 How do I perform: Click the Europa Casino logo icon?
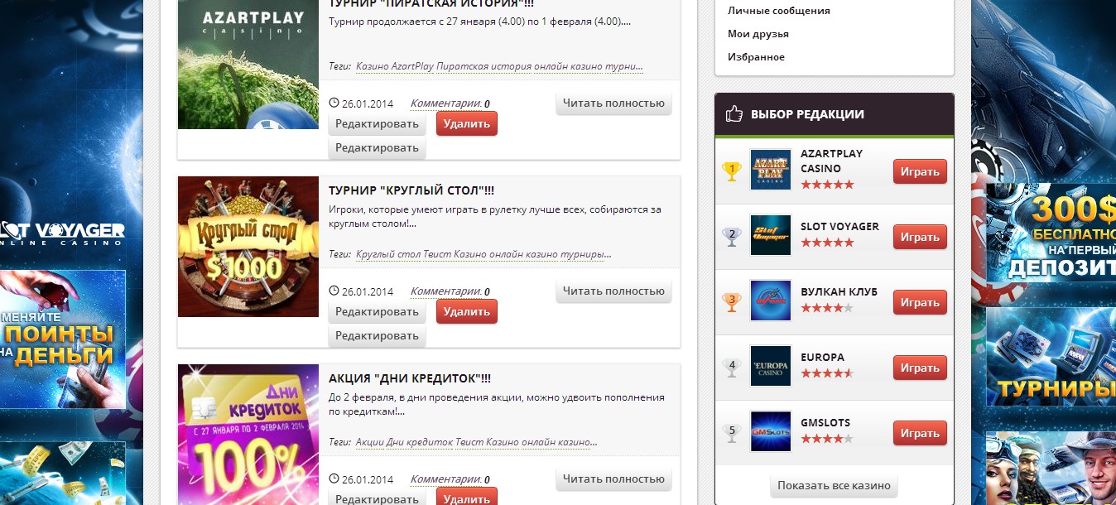coord(771,366)
